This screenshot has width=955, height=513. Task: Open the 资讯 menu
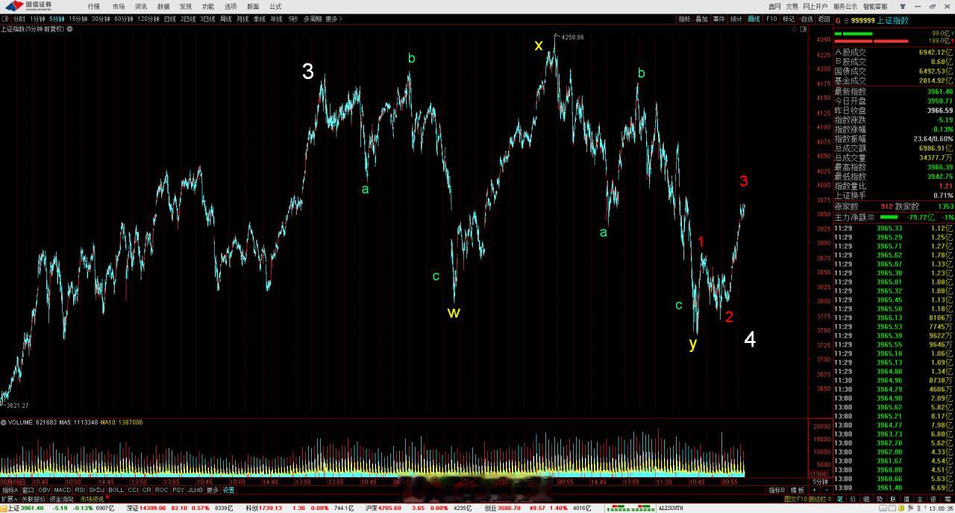pyautogui.click(x=141, y=6)
